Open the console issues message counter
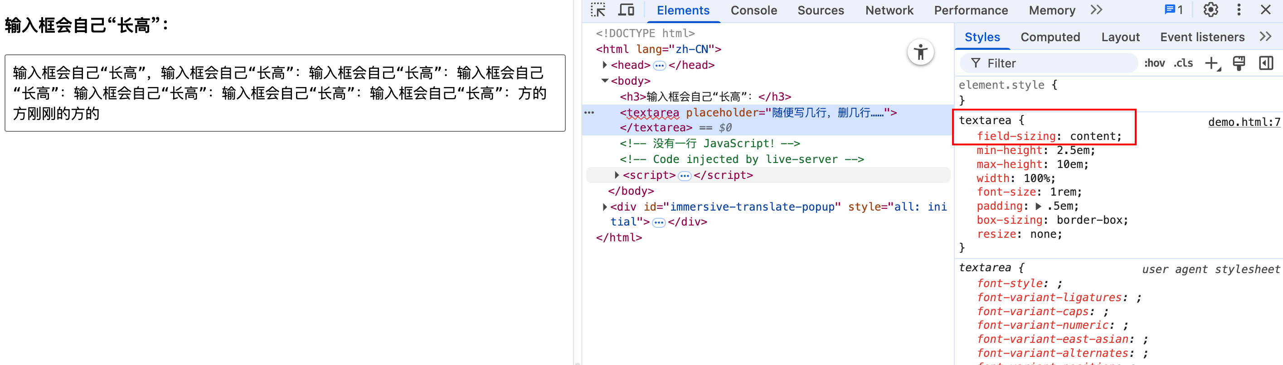Viewport: 1283px width, 365px height. coord(1174,10)
